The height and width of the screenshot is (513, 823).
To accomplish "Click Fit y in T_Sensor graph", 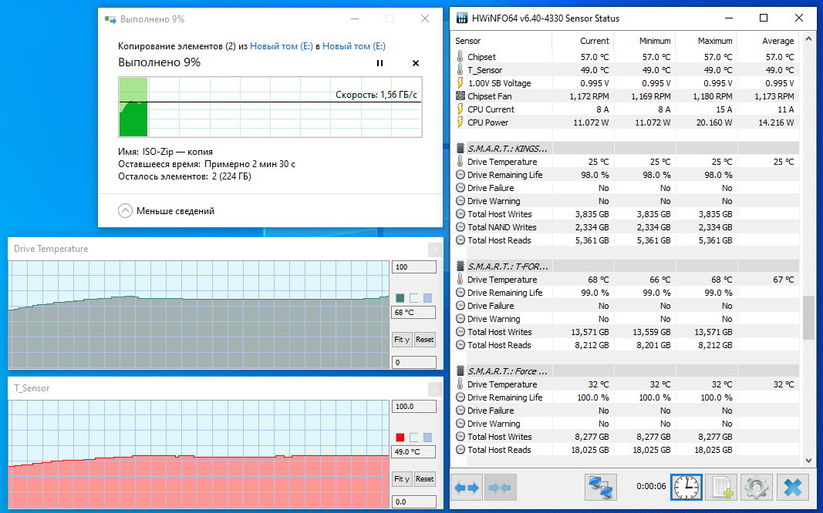I will 402,479.
